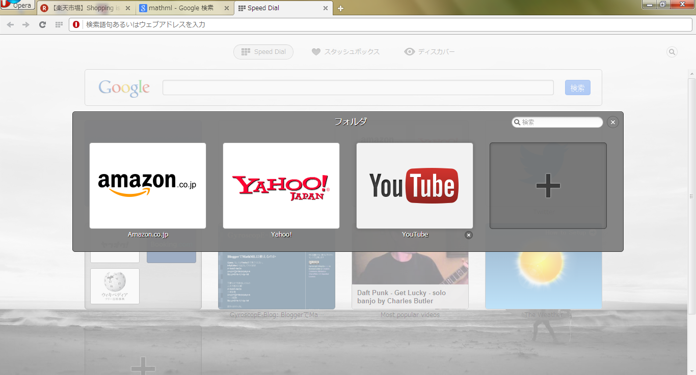Go back with the back arrow

[10, 24]
